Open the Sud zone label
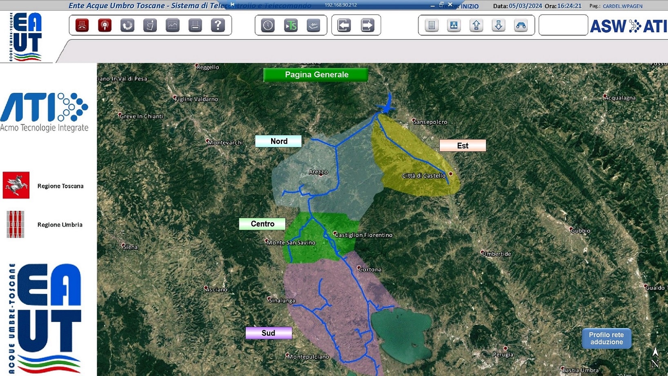Image resolution: width=668 pixels, height=376 pixels. 269,333
